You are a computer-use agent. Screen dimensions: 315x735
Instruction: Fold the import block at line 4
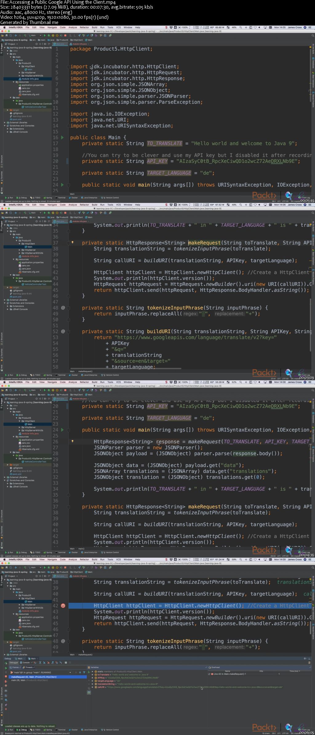point(68,67)
